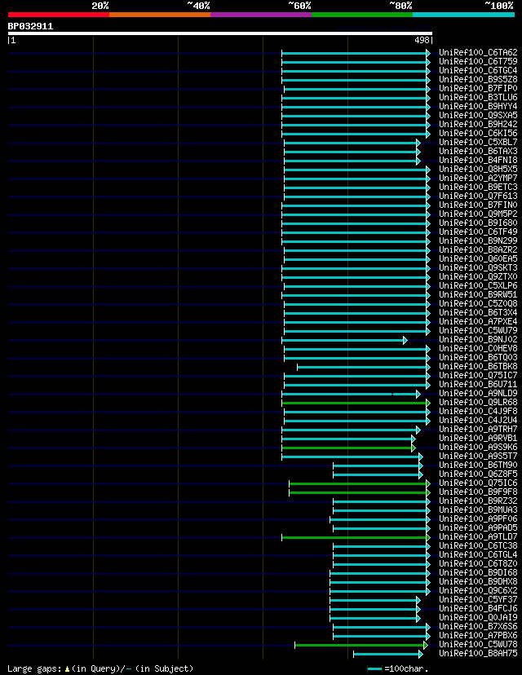Select the UniRef100_B4FCJ6 label
The height and width of the screenshot is (675, 522).
478,609
